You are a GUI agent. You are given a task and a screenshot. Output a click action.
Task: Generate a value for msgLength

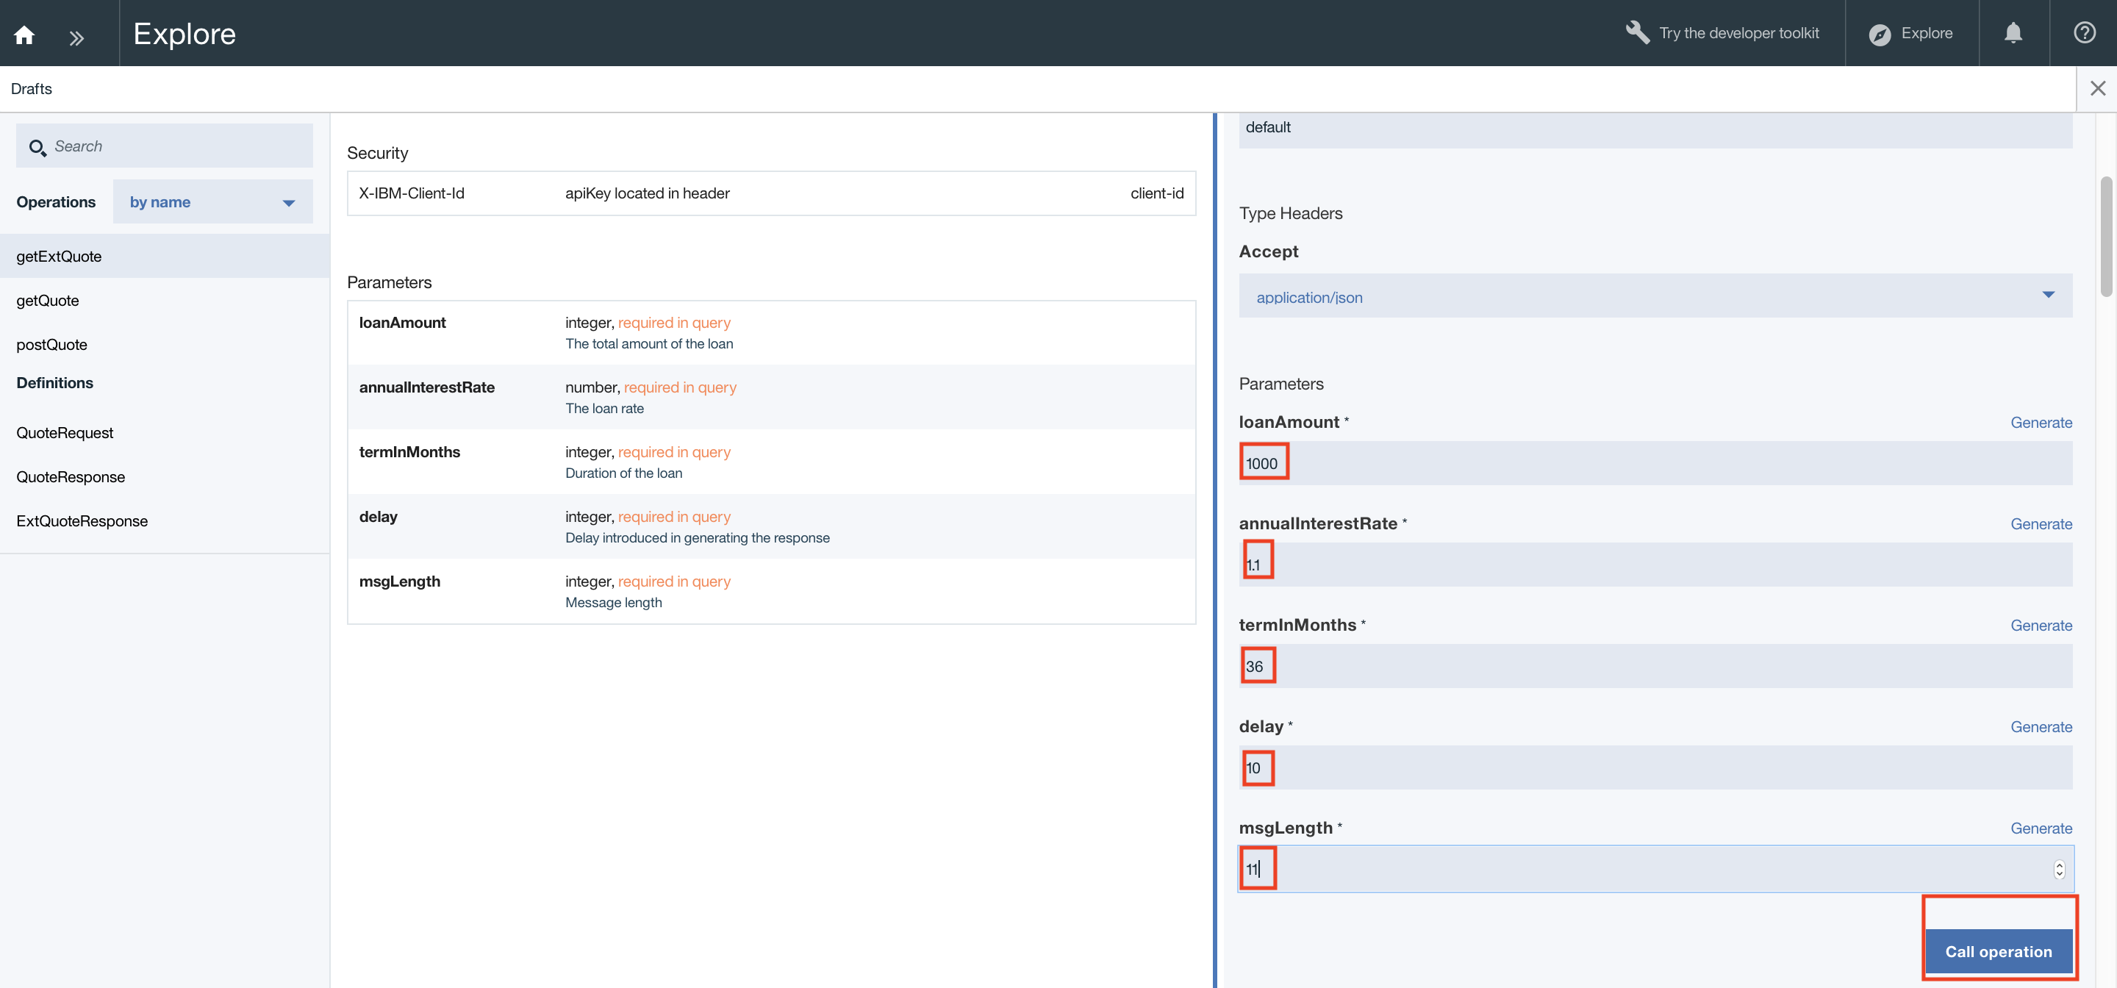[2041, 828]
